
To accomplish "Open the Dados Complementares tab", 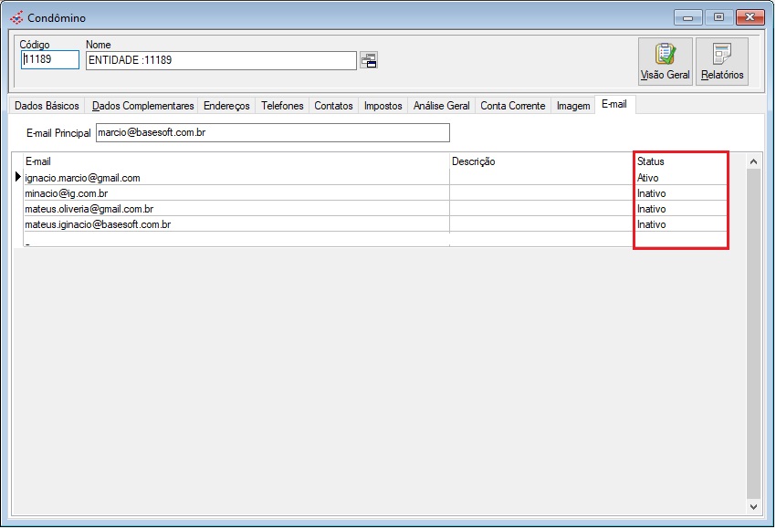I will pos(142,106).
